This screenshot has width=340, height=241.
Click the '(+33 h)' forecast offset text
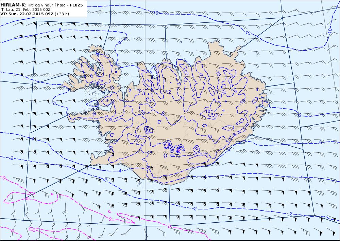[62, 14]
